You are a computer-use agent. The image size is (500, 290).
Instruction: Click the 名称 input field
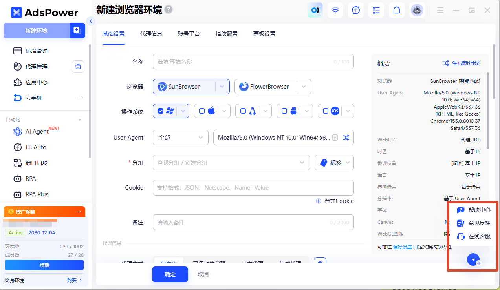(x=253, y=62)
